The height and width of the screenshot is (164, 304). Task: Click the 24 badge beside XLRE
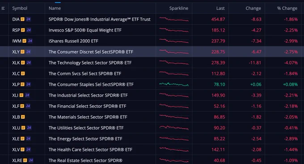(31, 160)
